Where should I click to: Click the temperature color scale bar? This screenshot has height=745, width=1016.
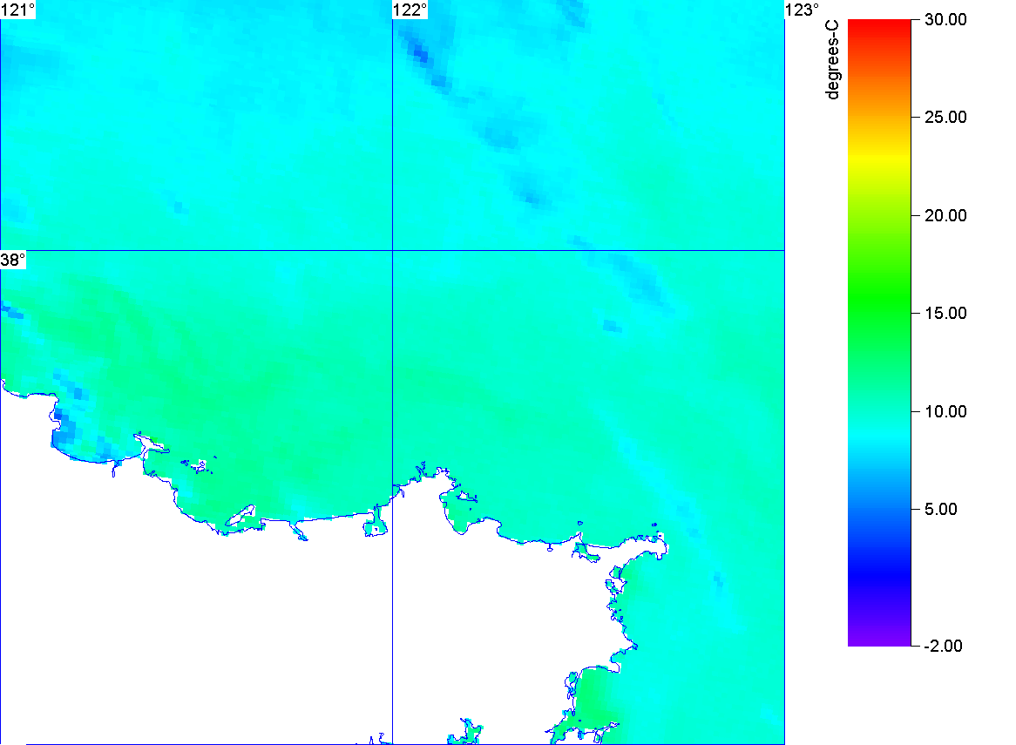(879, 333)
